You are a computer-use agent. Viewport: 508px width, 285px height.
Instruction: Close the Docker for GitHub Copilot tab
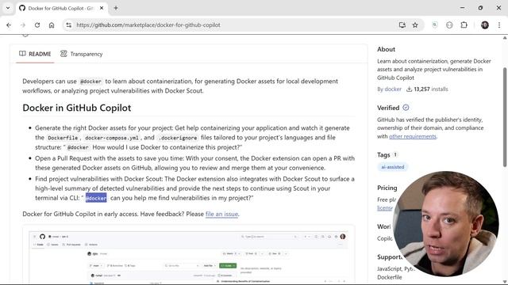click(x=102, y=8)
